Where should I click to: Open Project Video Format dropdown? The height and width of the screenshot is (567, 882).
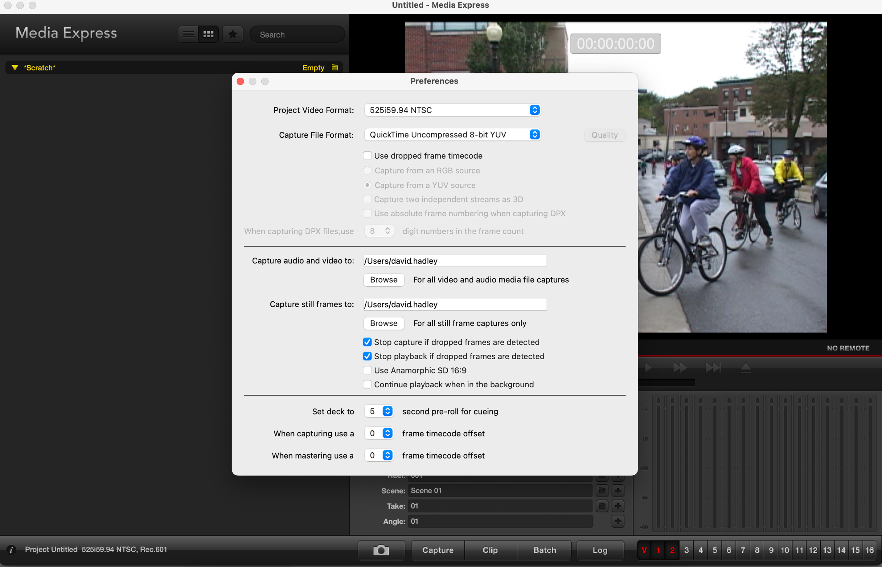pyautogui.click(x=452, y=110)
